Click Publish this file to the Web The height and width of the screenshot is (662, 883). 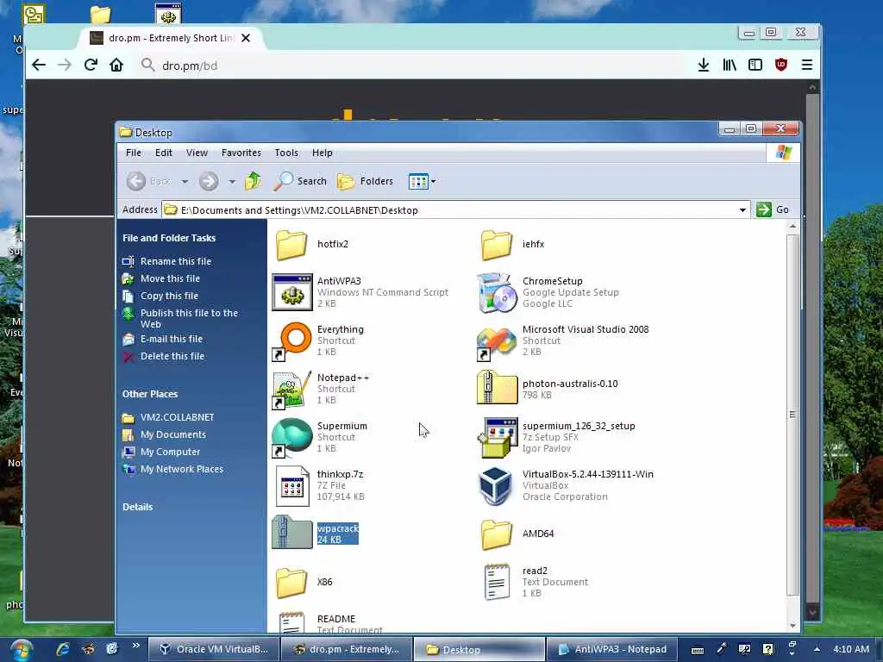click(189, 319)
